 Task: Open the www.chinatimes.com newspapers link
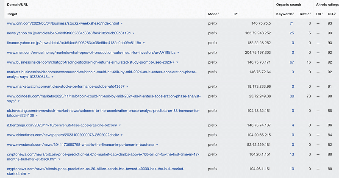pos(63,135)
